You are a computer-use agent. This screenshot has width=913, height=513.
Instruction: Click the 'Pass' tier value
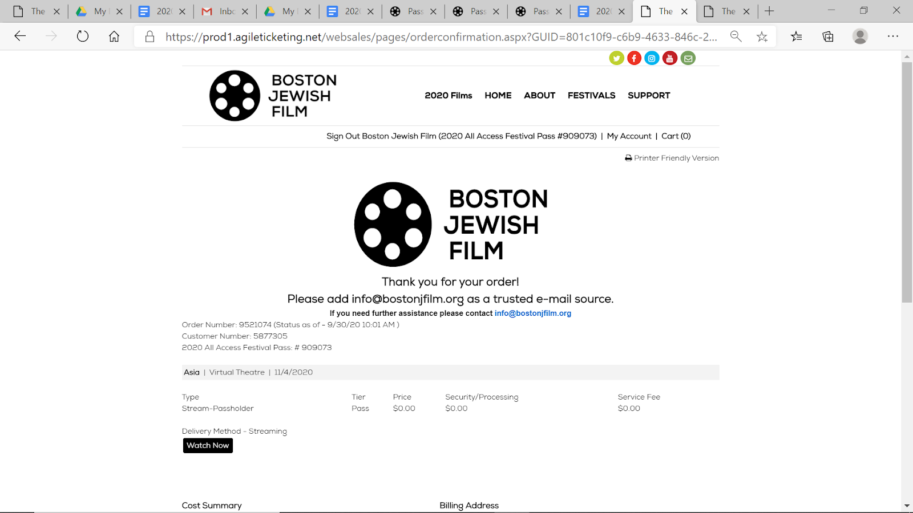click(x=361, y=409)
